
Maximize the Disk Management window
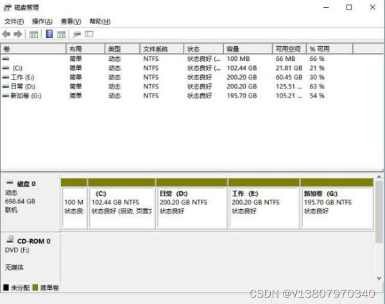(x=349, y=7)
